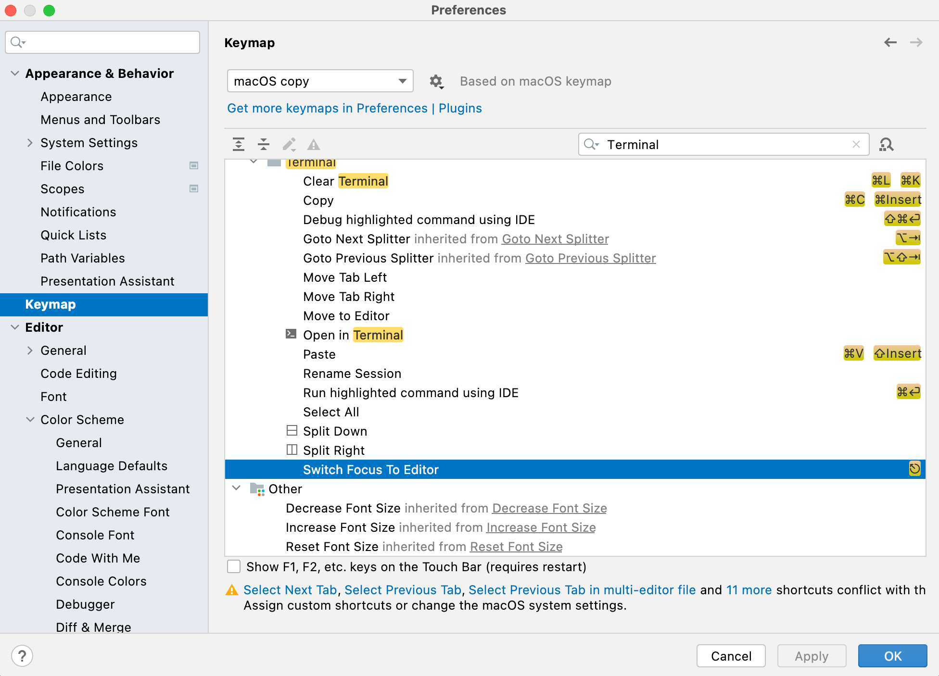This screenshot has width=939, height=676.
Task: Click the Collapse All toolbar icon
Action: click(264, 144)
